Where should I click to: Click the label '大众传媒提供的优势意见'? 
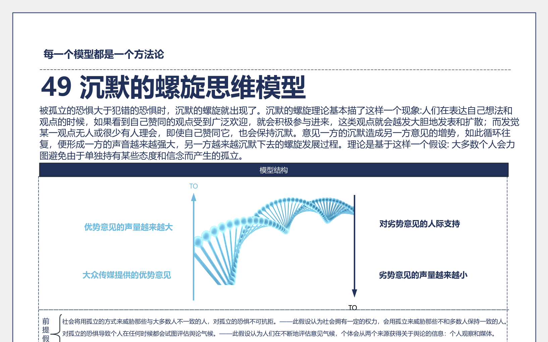click(x=127, y=275)
